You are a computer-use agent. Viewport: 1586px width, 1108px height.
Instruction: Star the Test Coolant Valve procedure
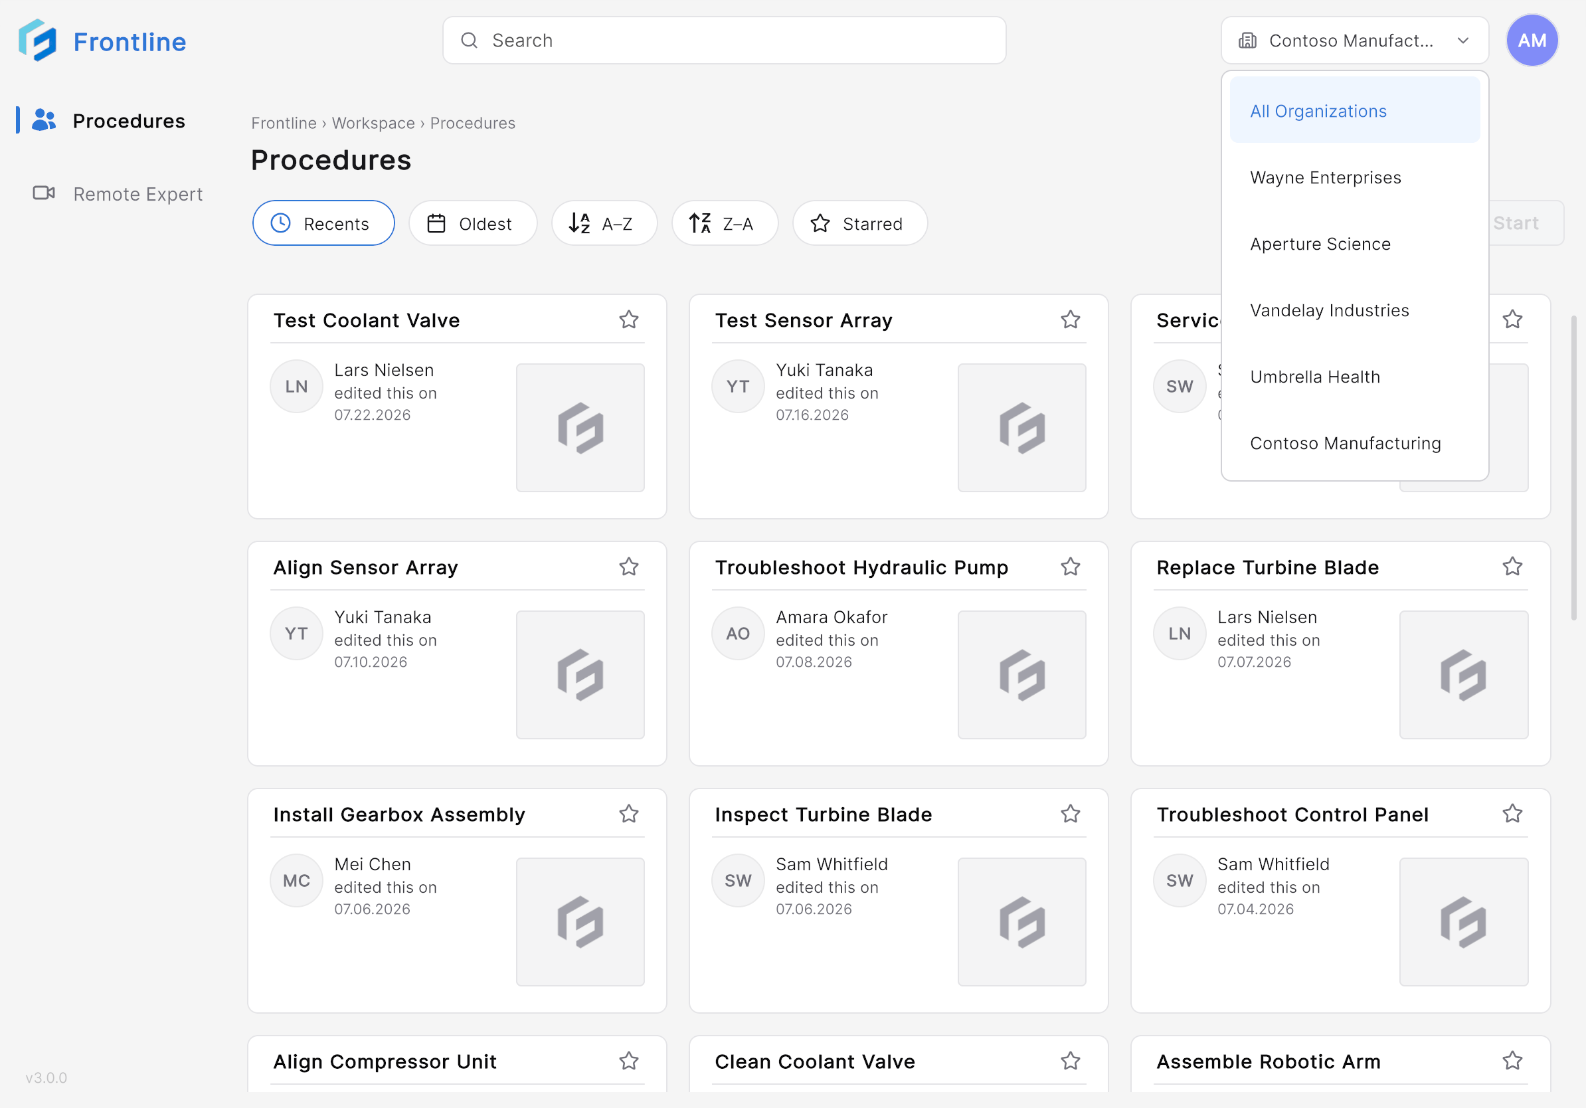pyautogui.click(x=628, y=320)
